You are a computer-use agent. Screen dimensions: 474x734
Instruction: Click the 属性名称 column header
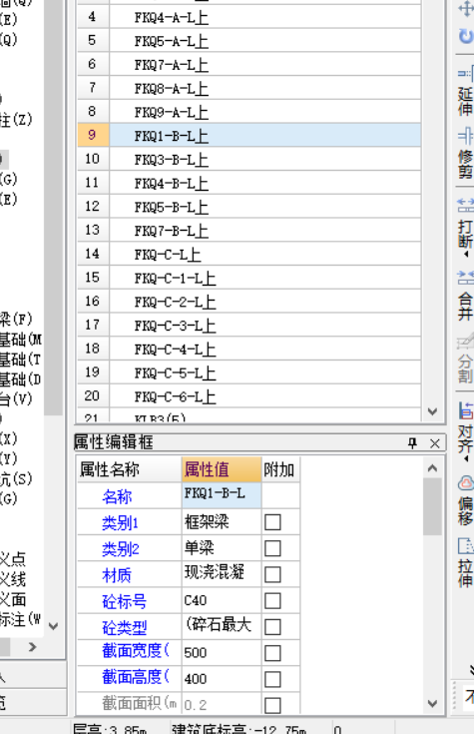click(129, 469)
